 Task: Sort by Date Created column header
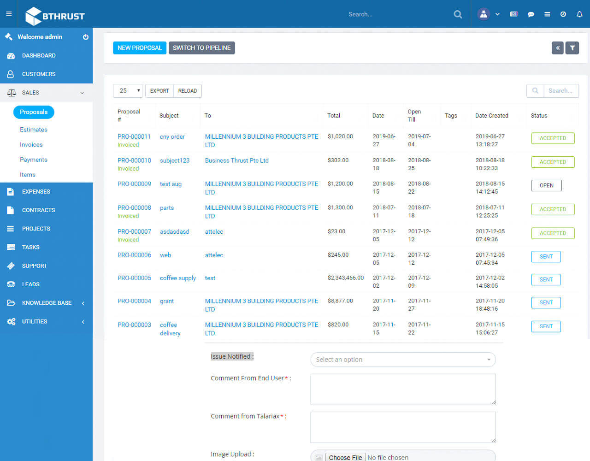[x=492, y=116]
